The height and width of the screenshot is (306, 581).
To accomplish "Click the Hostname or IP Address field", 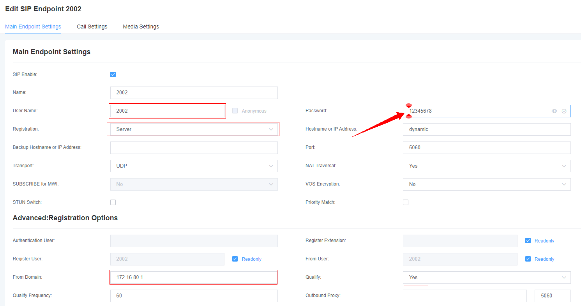I will pyautogui.click(x=487, y=129).
